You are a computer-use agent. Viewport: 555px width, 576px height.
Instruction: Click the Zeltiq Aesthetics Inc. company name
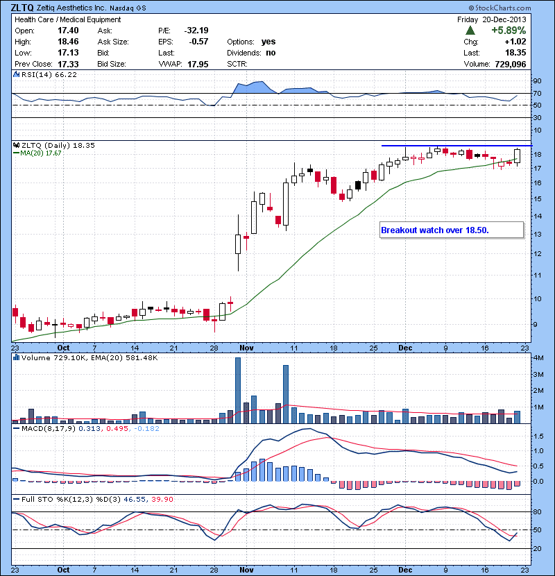71,8
